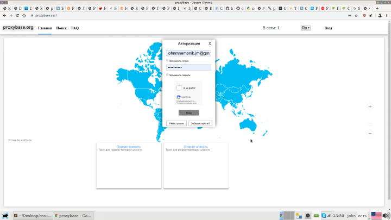Screen dimensions: 391x220
Task: Click the JS map by amCharts link
Action: coord(20,140)
